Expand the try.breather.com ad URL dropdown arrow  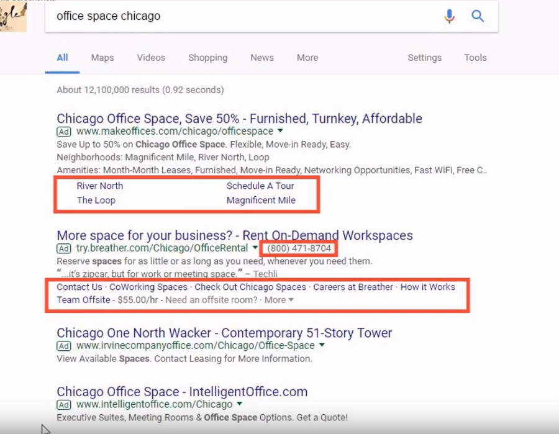[x=255, y=248]
